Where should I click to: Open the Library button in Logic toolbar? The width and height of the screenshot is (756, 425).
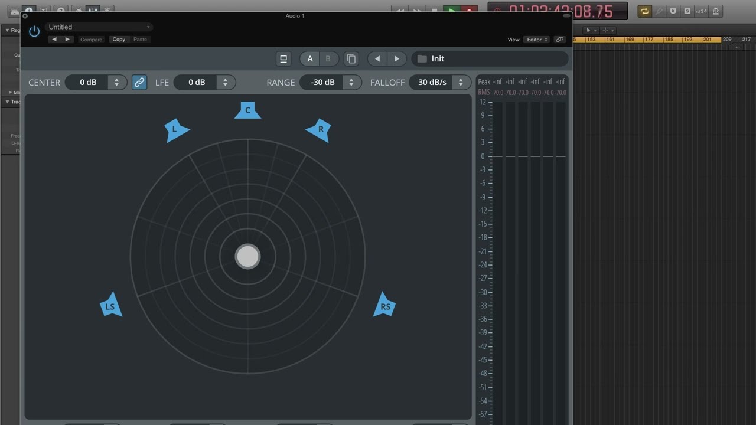14,11
